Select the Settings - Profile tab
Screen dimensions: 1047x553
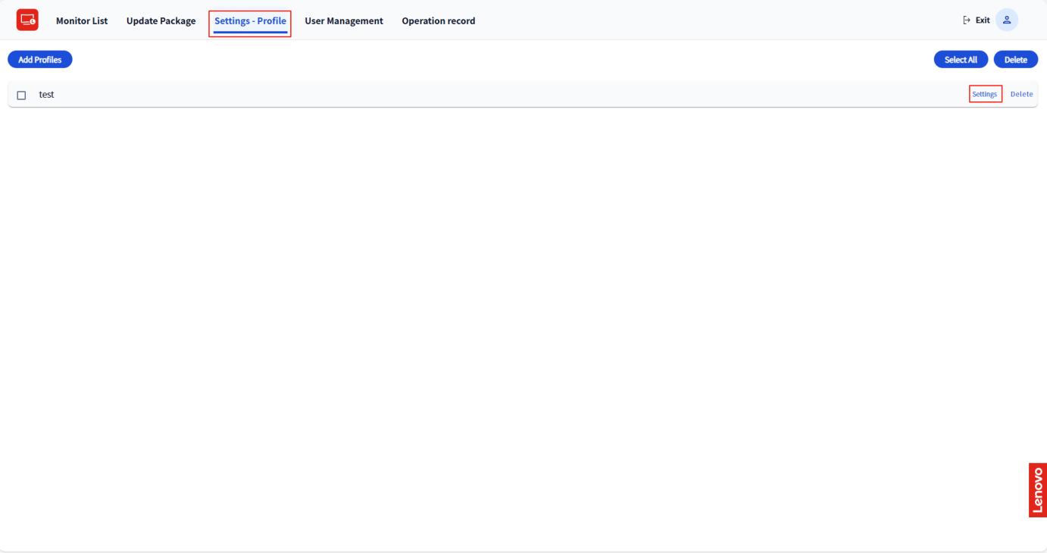250,20
